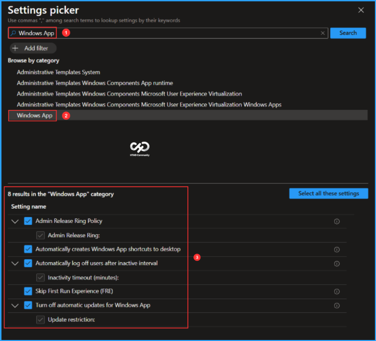Click the Browse by category heading

click(x=34, y=61)
